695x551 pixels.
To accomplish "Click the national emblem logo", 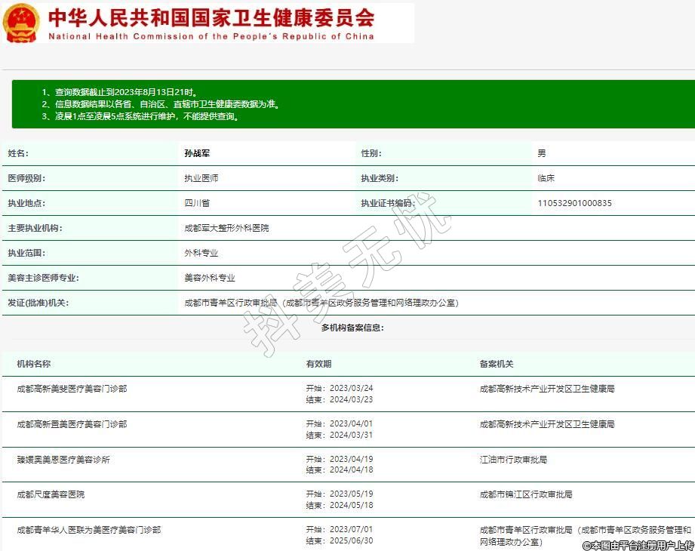I will click(x=22, y=23).
